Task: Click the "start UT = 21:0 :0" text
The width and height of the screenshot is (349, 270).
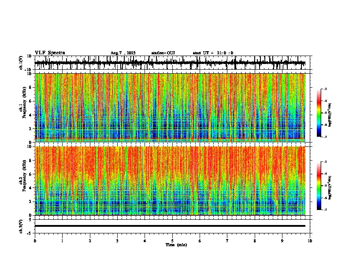Action: 213,53
